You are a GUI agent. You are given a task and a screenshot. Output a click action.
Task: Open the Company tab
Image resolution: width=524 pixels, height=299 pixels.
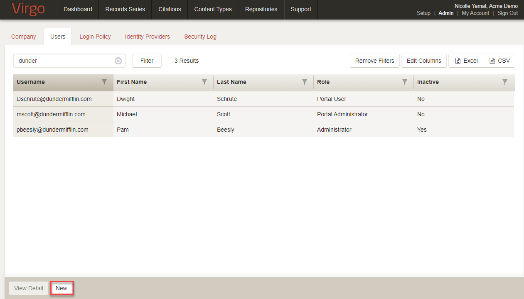(x=23, y=37)
